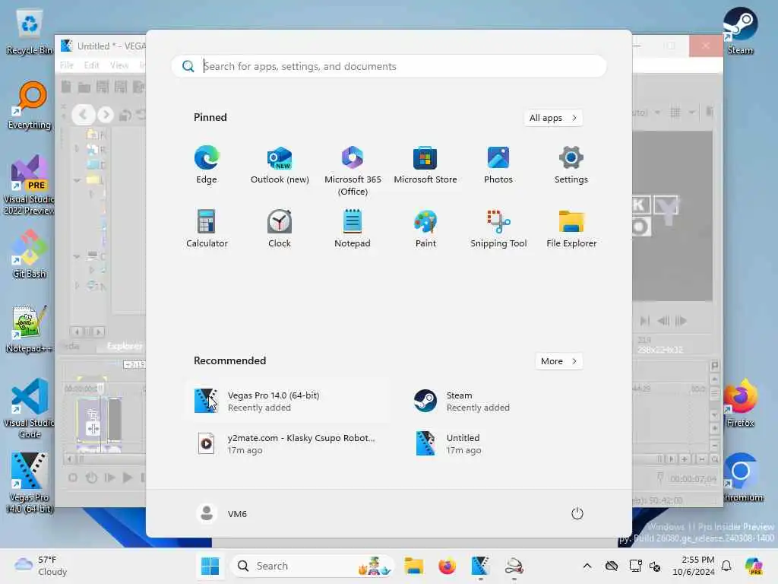Open Notepad from pinned apps
This screenshot has height=584, width=778.
(x=353, y=229)
